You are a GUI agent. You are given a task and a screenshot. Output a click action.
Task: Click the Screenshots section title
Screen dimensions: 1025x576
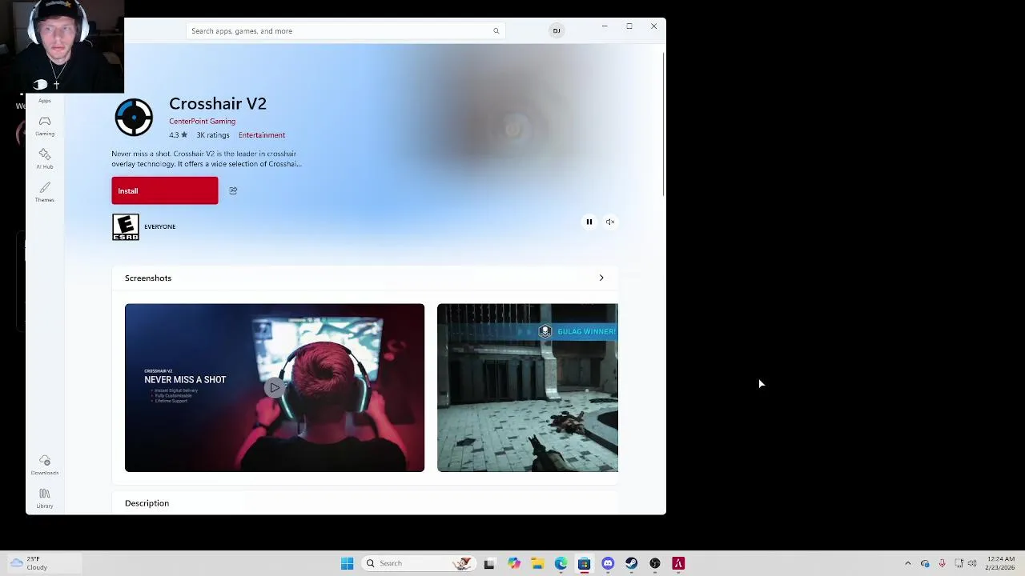(x=148, y=278)
